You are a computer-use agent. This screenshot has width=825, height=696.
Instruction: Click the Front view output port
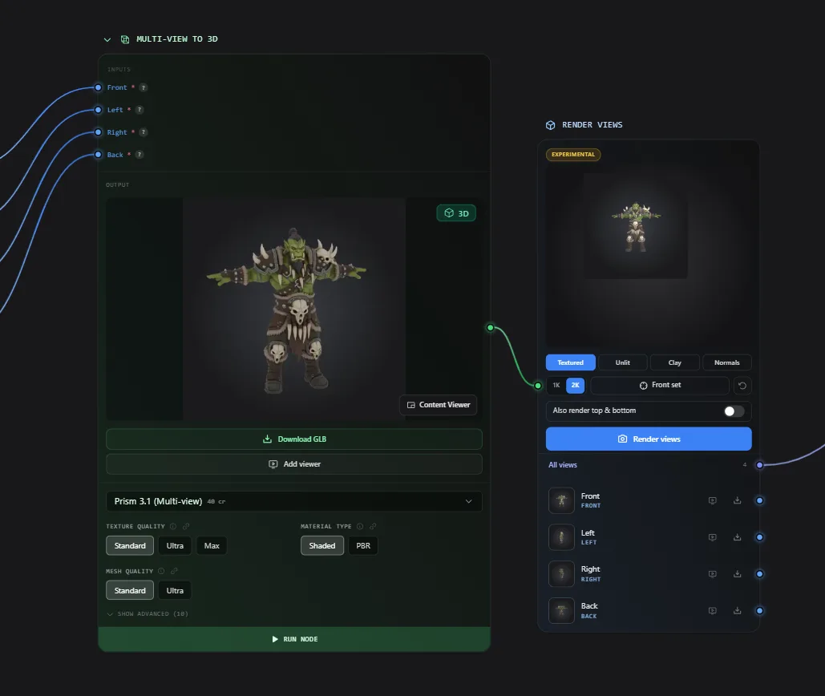[x=759, y=500]
